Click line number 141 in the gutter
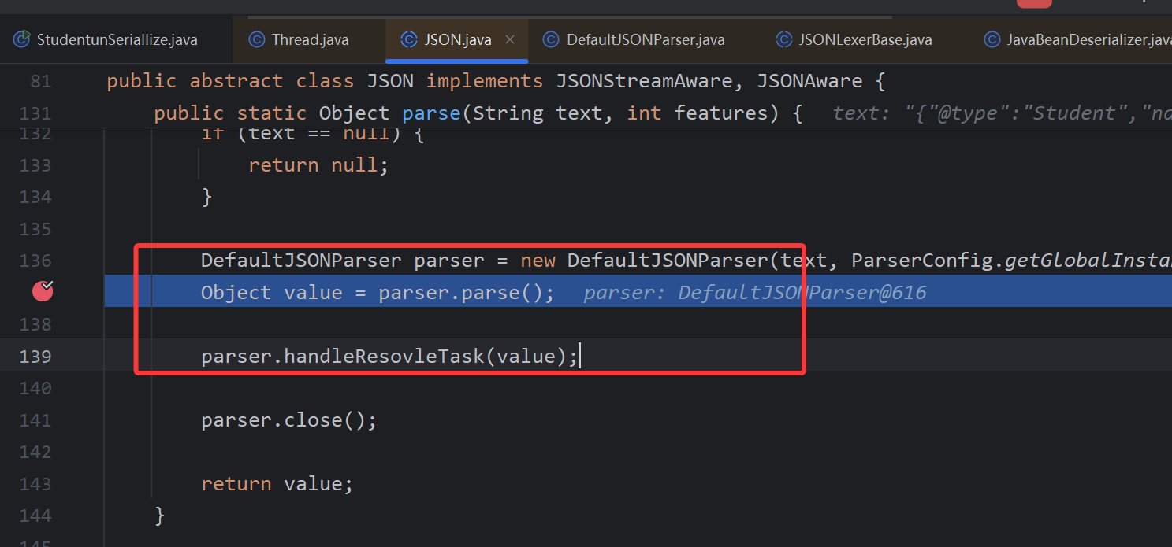This screenshot has width=1172, height=547. 35,420
